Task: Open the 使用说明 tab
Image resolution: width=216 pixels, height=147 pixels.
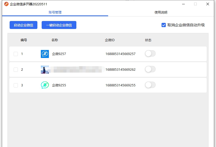Action: (161, 12)
